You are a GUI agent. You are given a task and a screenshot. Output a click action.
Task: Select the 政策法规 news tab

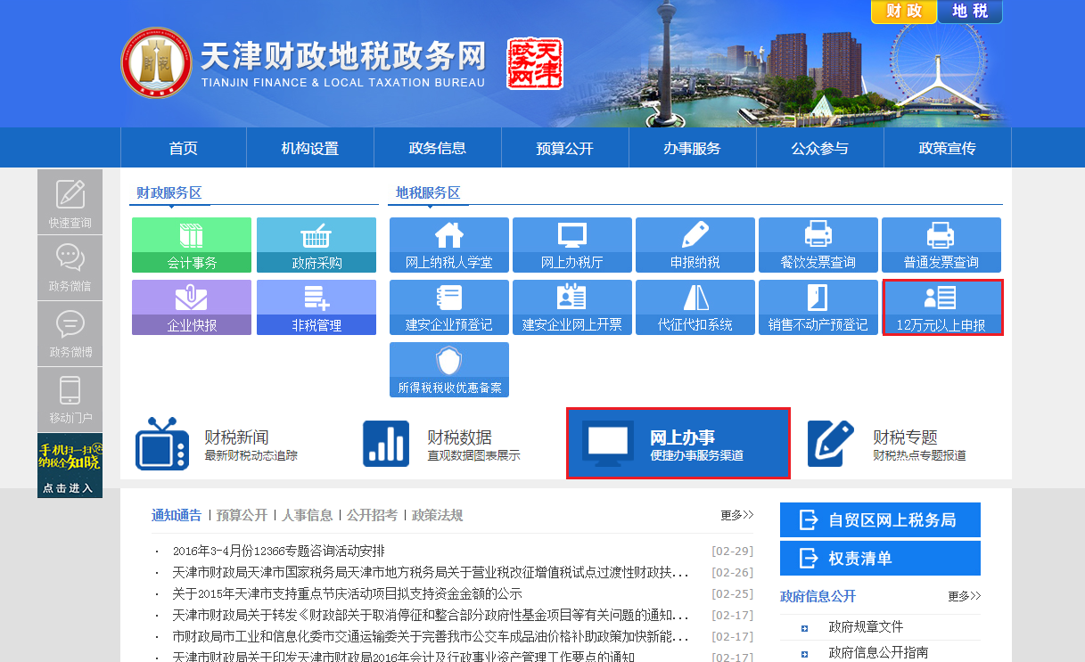pos(438,515)
